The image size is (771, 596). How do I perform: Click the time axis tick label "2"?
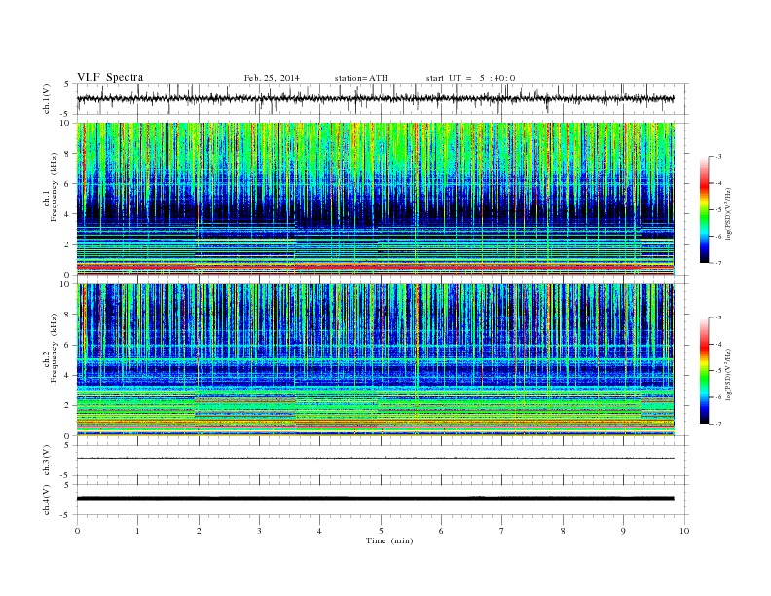click(x=199, y=531)
